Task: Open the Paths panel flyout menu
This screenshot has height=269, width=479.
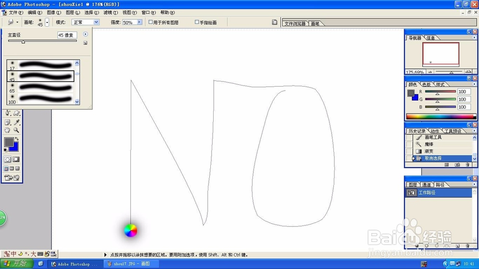Action: [474, 184]
